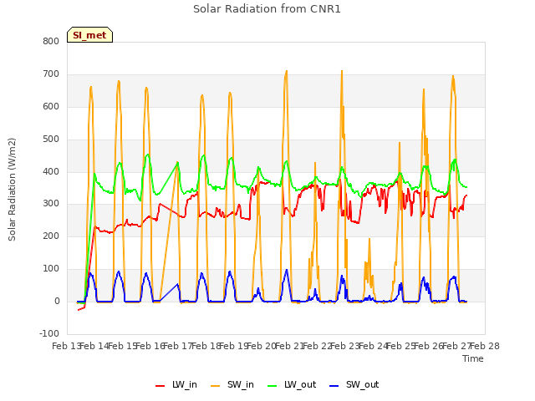Click the orange SW_in legend color marker

tap(216, 386)
